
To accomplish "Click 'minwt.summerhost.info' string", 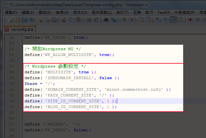I will point(134,89).
